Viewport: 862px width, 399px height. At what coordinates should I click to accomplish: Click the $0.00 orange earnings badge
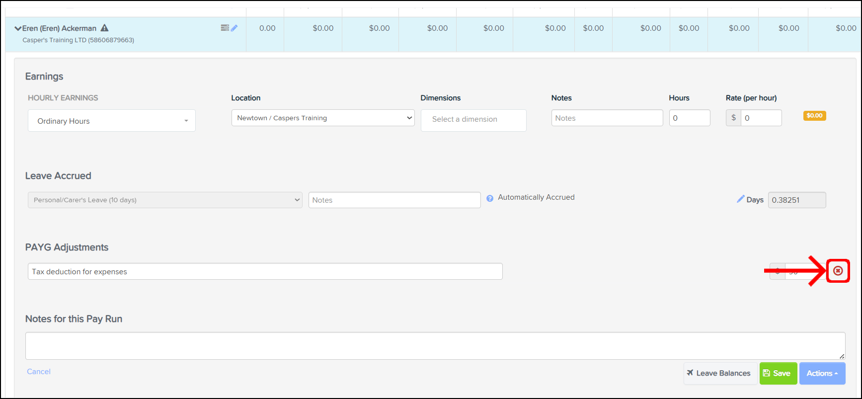814,116
